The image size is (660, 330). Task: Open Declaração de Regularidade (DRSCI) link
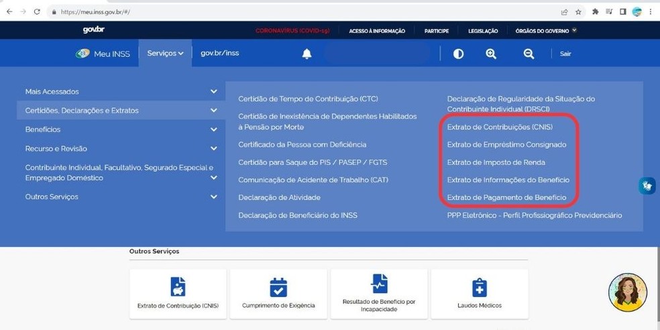tap(521, 104)
